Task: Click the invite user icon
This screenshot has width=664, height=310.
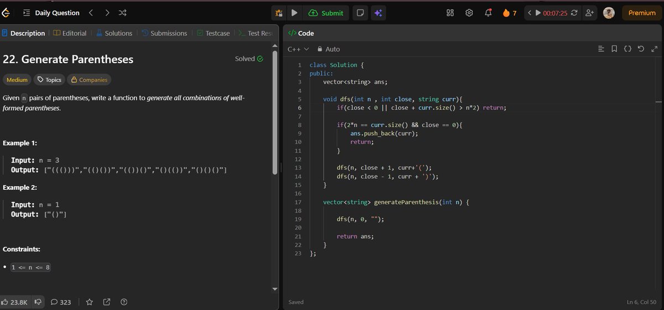Action: (x=590, y=13)
